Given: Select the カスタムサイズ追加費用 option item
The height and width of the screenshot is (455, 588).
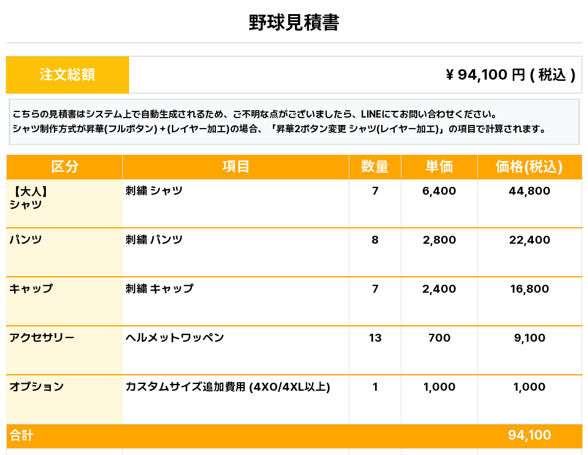Looking at the screenshot, I should tap(228, 386).
